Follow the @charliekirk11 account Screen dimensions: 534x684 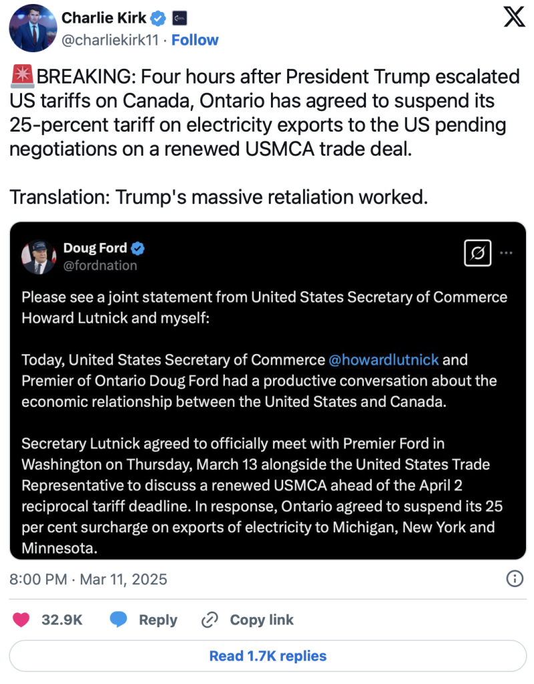pos(195,40)
